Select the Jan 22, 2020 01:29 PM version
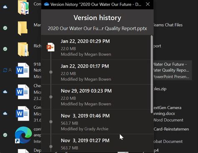The height and width of the screenshot is (153, 198). point(96,47)
